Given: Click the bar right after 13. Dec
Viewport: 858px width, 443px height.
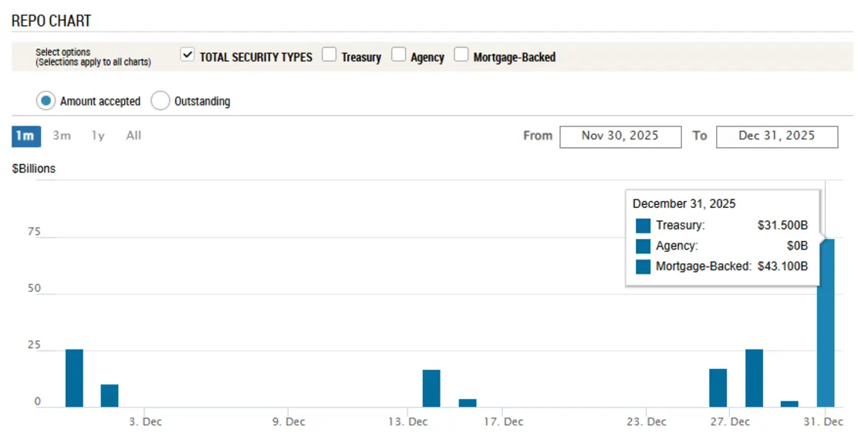Looking at the screenshot, I should [x=431, y=388].
